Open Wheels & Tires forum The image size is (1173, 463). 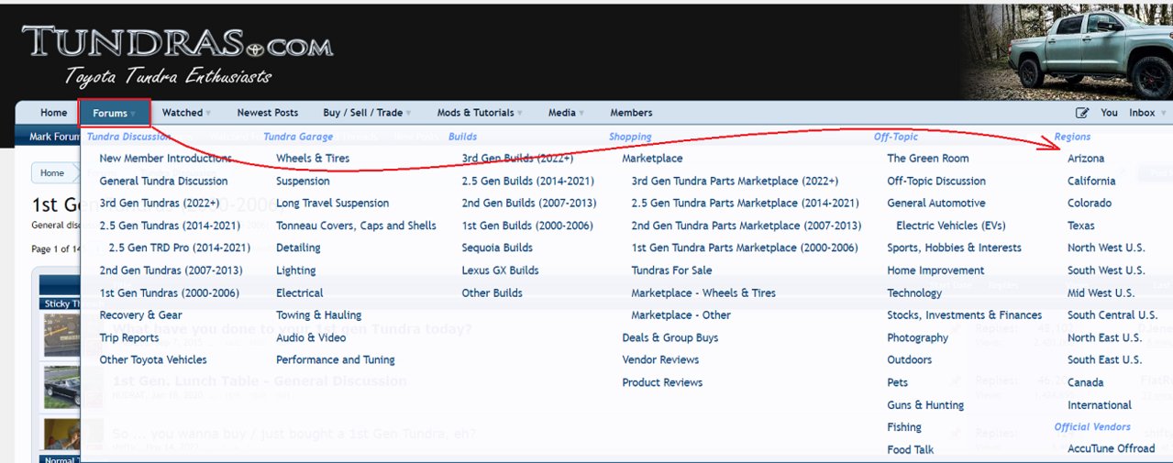313,159
